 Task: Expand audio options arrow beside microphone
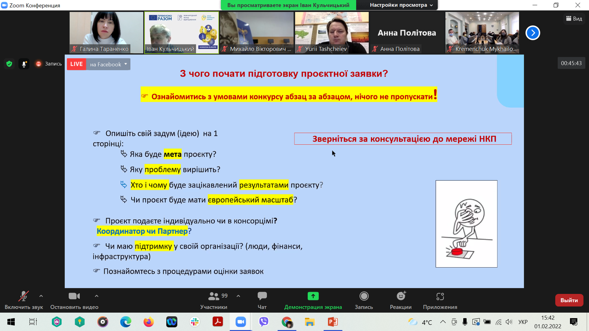pos(41,296)
